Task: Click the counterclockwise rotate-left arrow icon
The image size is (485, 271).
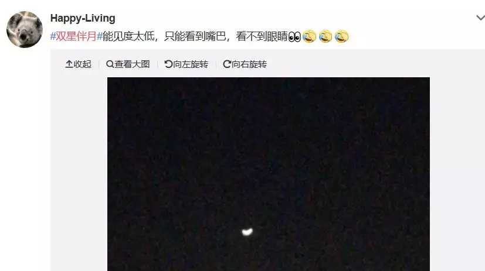Action: pyautogui.click(x=168, y=64)
